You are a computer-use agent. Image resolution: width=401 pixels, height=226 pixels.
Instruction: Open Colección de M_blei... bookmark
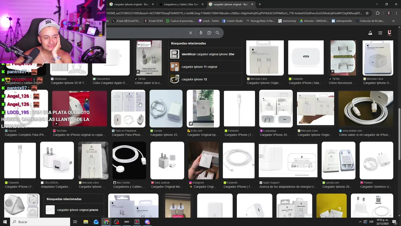(370, 21)
